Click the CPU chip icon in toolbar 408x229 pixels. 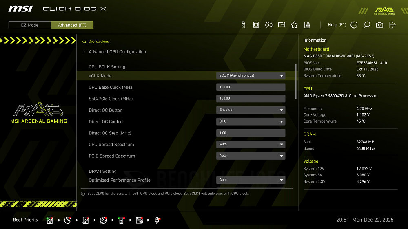[256, 25]
